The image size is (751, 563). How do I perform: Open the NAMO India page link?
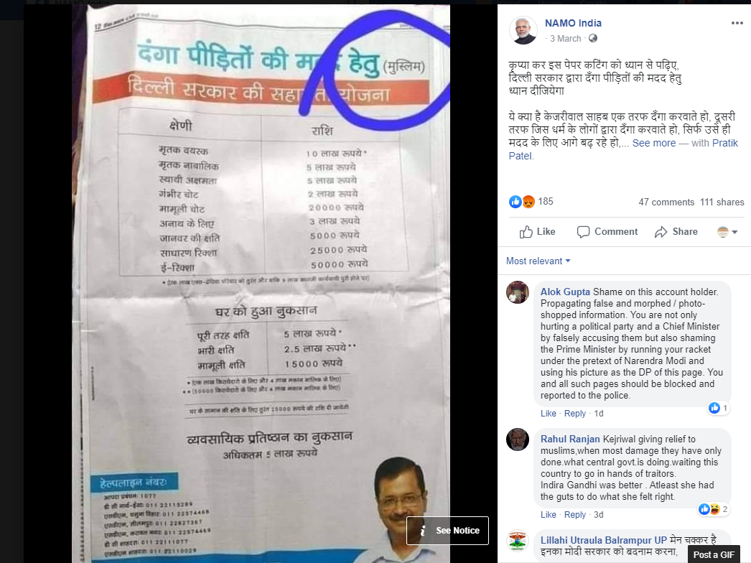[x=573, y=23]
